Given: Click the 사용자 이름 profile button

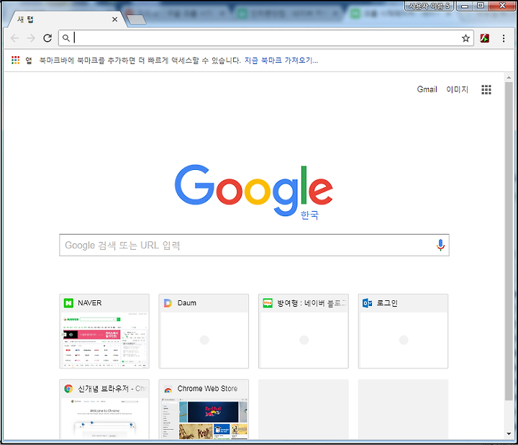Looking at the screenshot, I should tap(429, 6).
